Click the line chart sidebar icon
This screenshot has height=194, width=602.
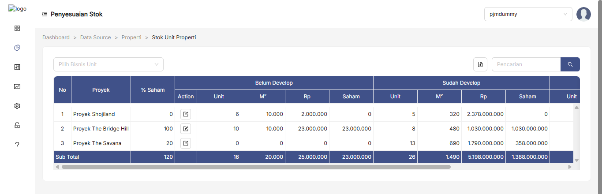[x=17, y=86]
